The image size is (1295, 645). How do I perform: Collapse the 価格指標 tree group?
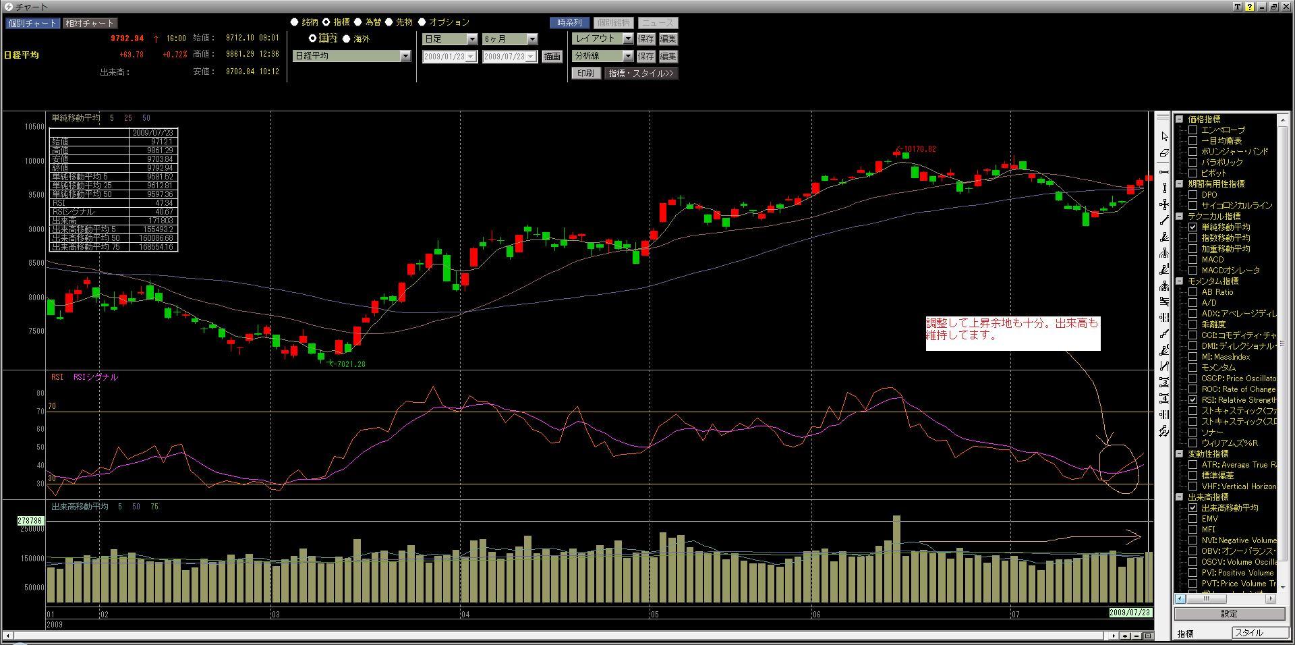1180,119
